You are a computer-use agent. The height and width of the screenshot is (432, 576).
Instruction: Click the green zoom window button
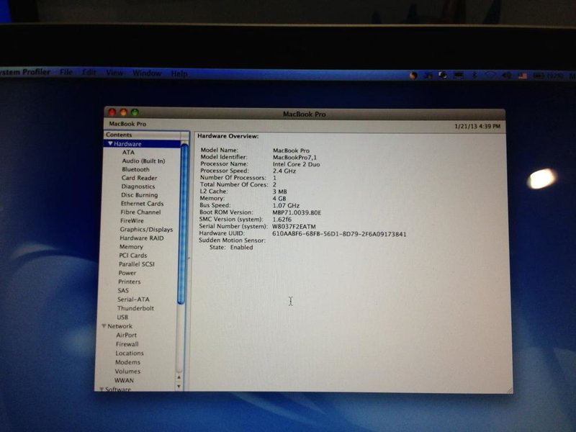click(x=135, y=112)
